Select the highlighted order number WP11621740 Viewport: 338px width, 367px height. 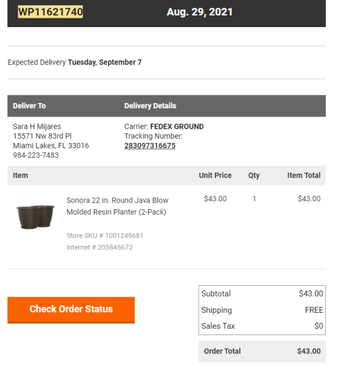(51, 12)
